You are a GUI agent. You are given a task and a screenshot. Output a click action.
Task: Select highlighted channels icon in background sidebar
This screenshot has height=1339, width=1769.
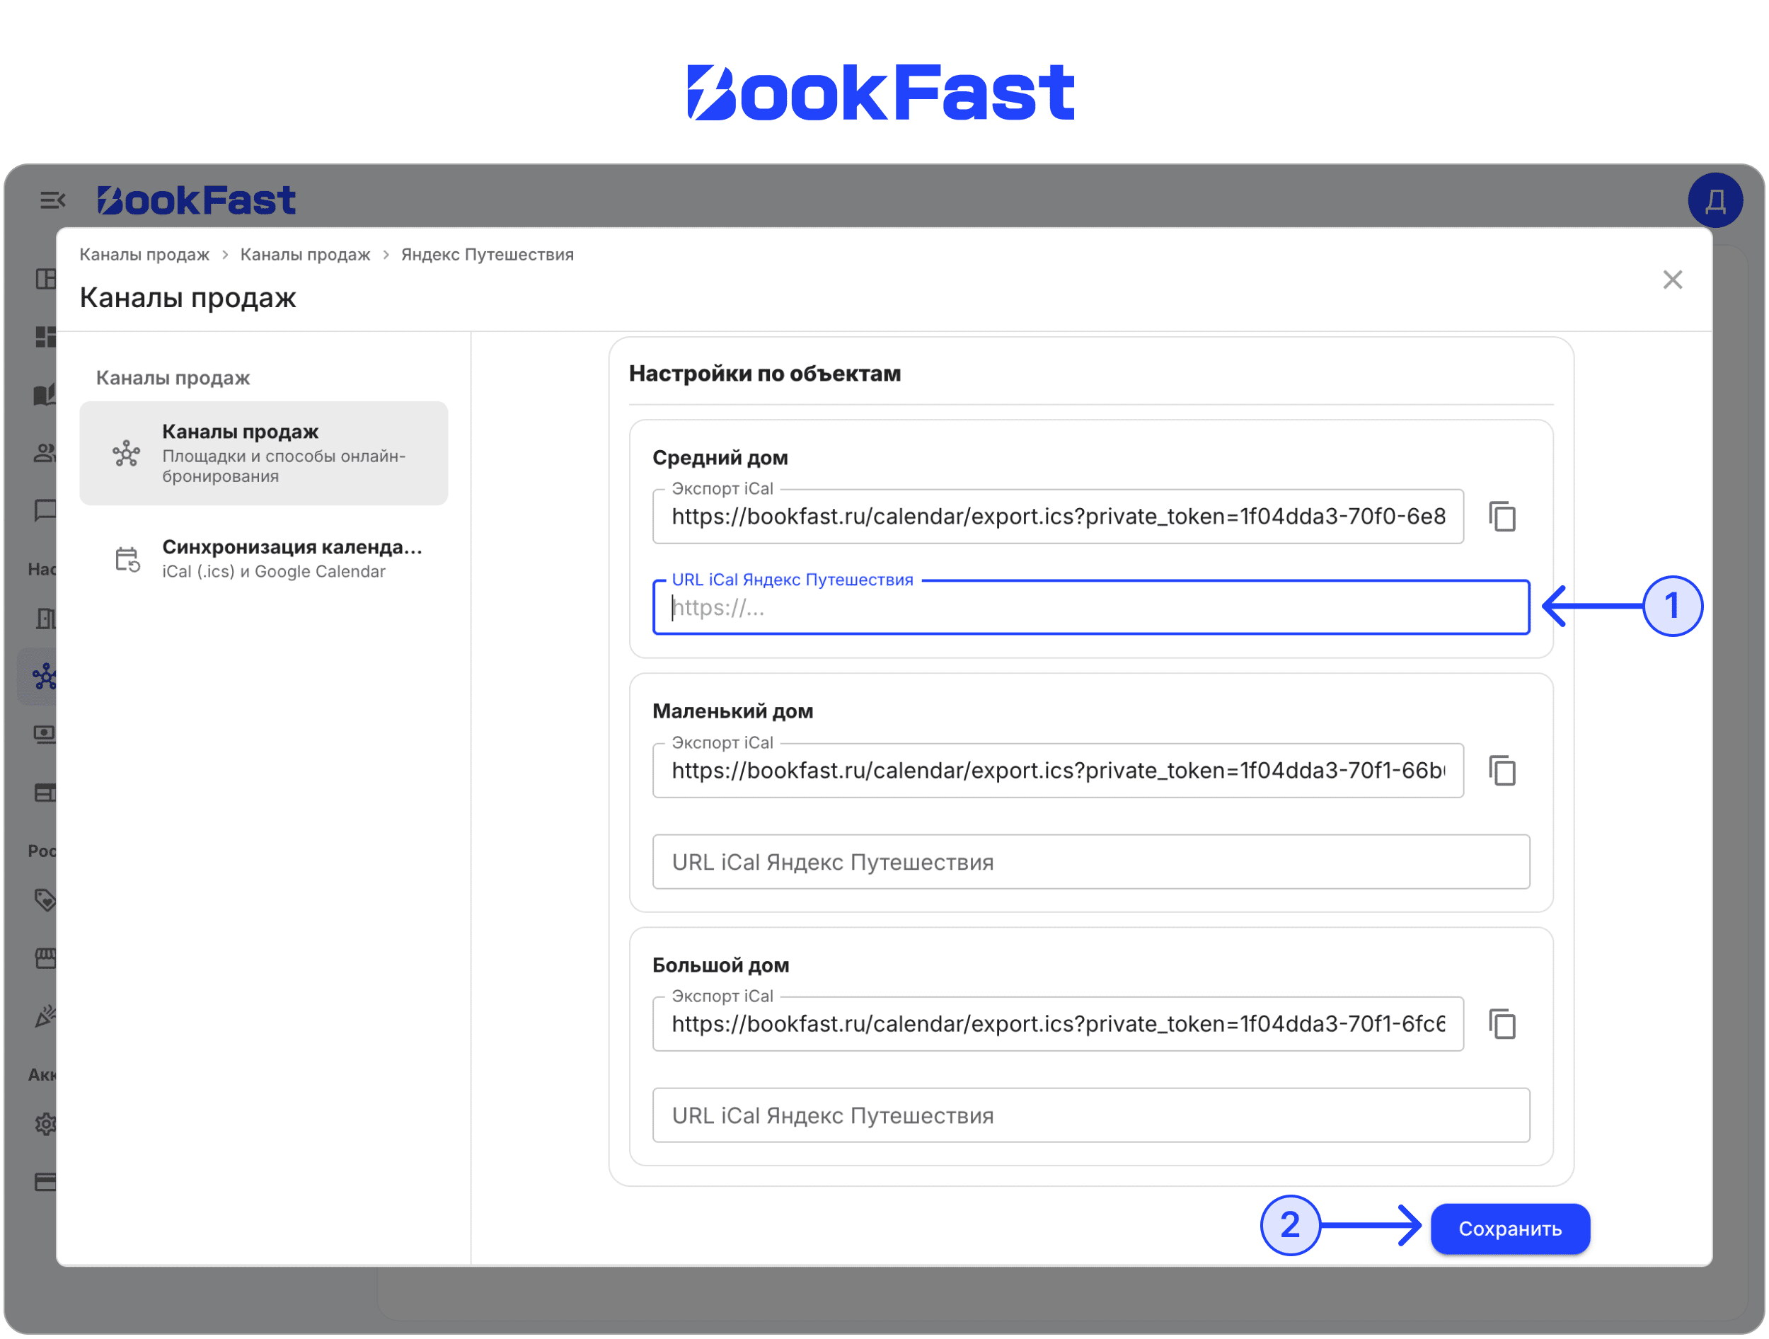[44, 677]
